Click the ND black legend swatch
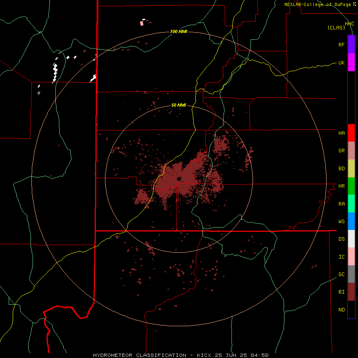 click(351, 309)
